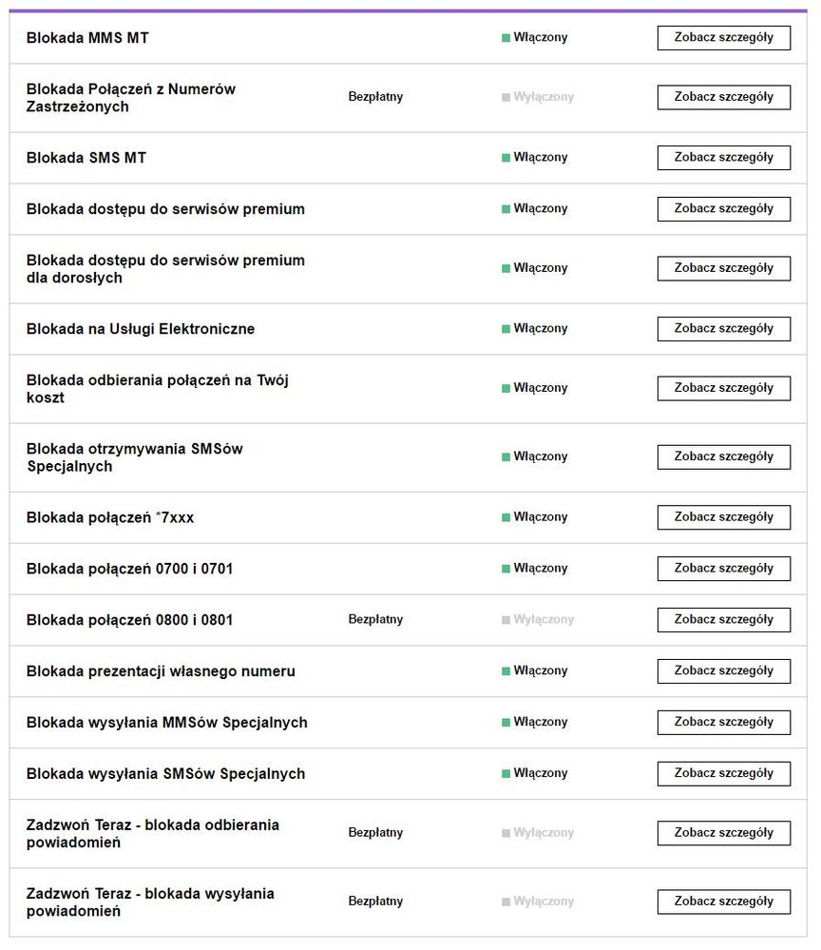Click green status indicator of Blokada SMS MT
The image size is (821, 950).
506,158
